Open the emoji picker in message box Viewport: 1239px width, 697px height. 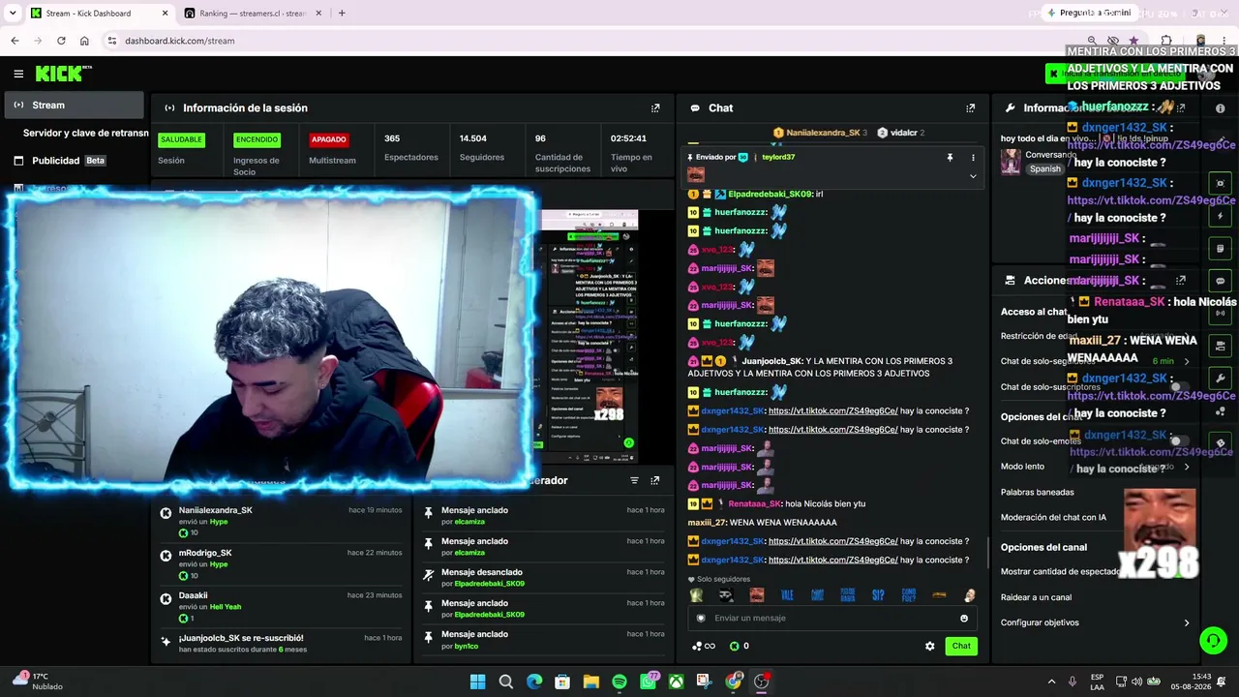coord(964,619)
